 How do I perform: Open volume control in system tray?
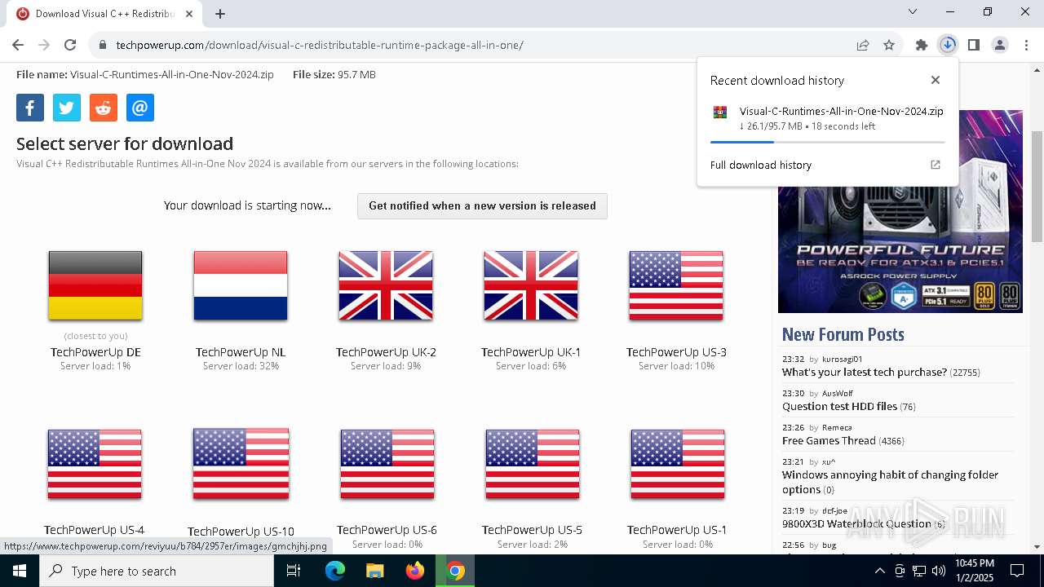[x=939, y=571]
